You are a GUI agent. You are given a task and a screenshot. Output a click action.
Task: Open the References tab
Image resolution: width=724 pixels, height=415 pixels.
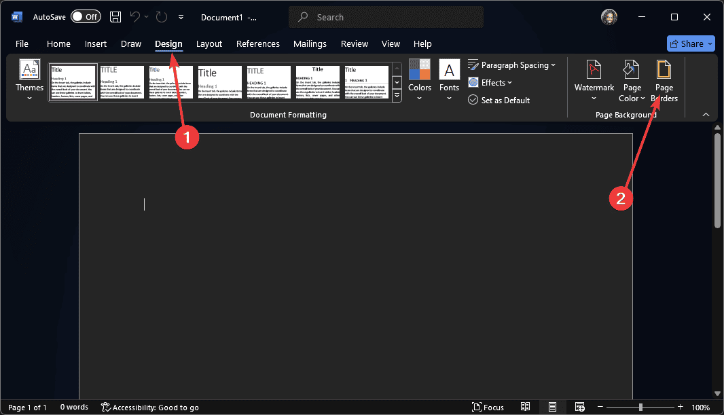258,44
